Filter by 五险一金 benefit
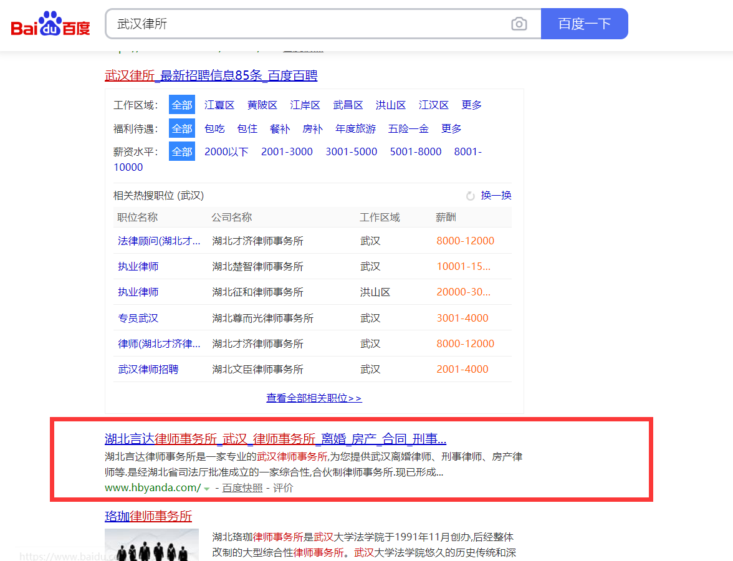Screen dimensions: 733x561 [x=408, y=128]
